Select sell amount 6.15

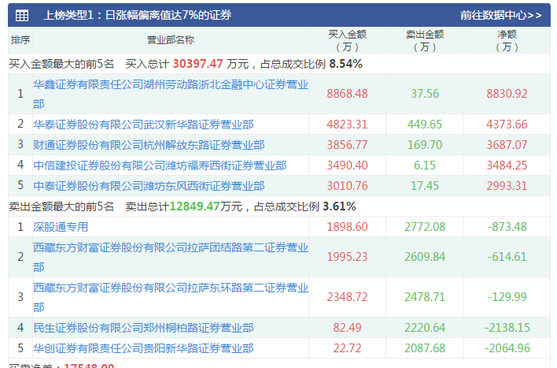click(x=425, y=165)
